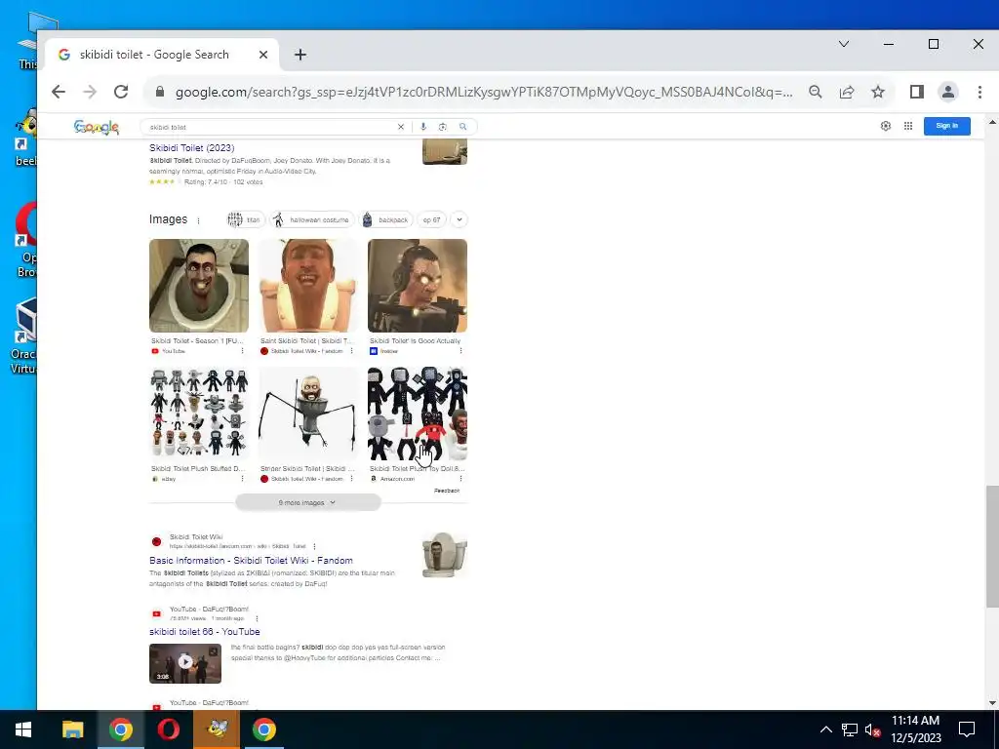Sign in to Google
Screen dimensions: 999x749
click(946, 126)
